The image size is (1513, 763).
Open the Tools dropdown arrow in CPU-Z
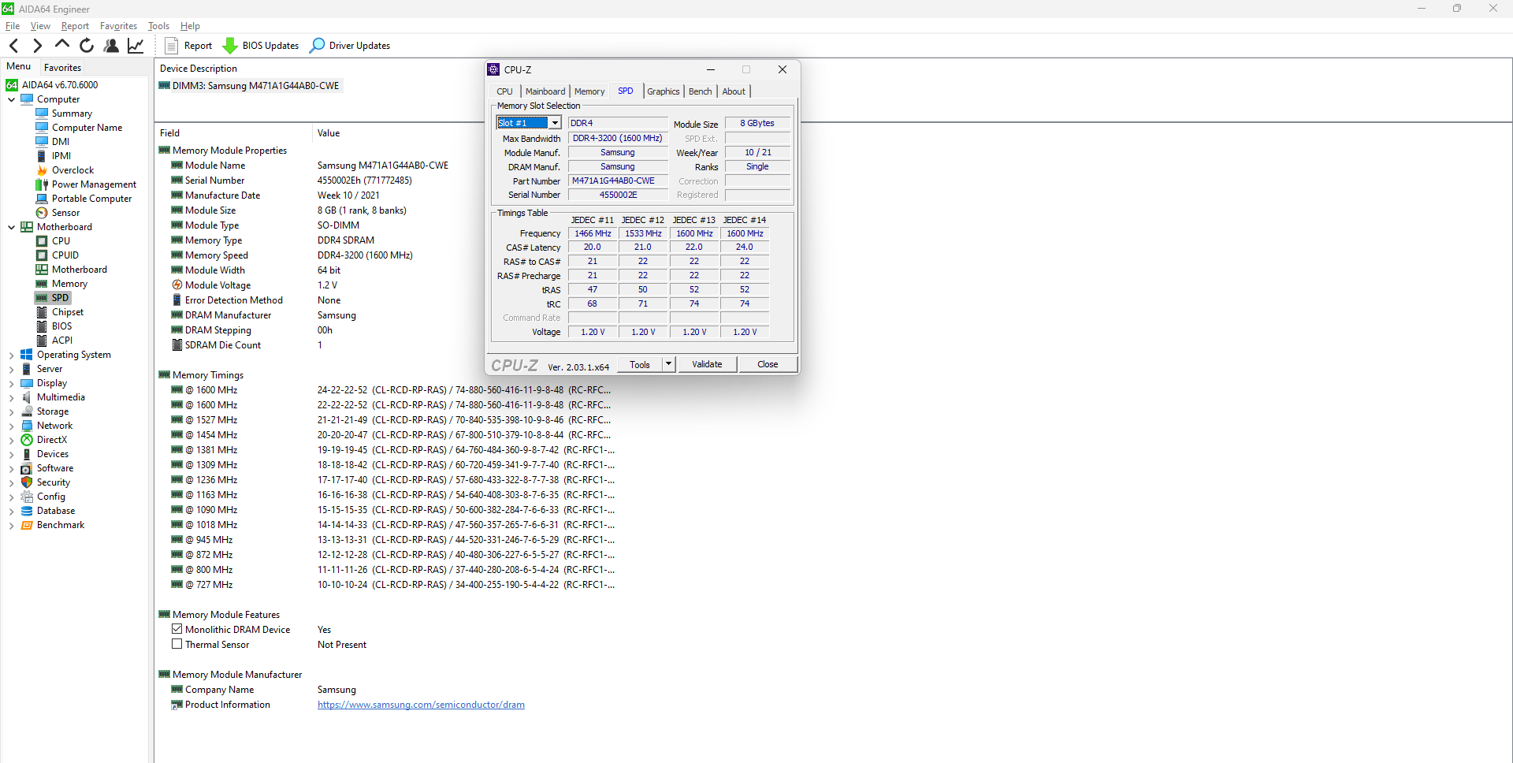[x=669, y=364]
